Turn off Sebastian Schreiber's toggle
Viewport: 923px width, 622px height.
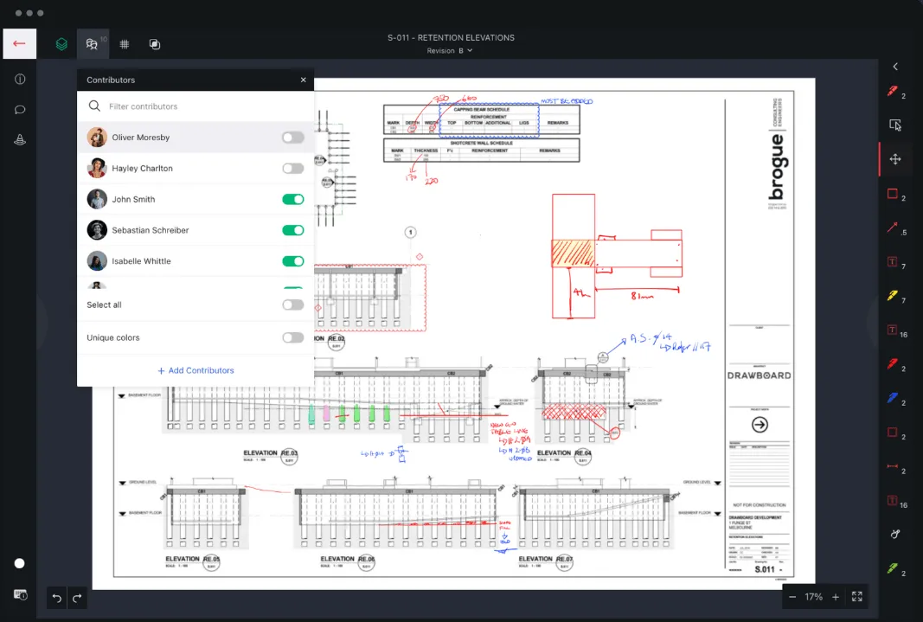292,230
